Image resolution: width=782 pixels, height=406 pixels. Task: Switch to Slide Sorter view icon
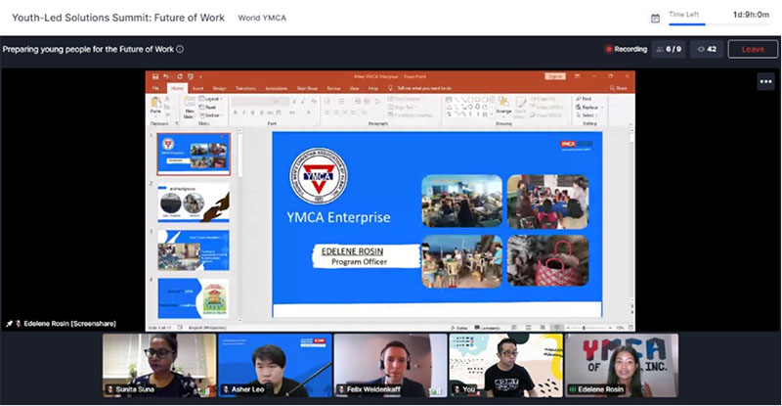528,328
